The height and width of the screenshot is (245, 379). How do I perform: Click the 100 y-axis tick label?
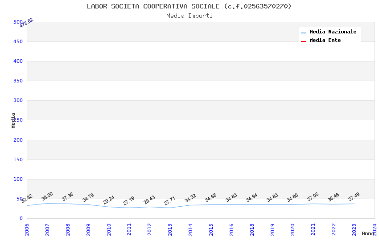click(x=18, y=179)
